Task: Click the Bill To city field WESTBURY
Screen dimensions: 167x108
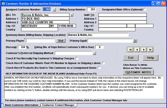Action: tap(35, 26)
